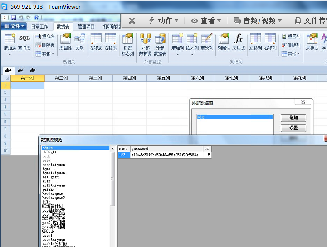Click the 设置 button in 外部数据源 dialog
This screenshot has width=327, height=247.
(x=293, y=128)
